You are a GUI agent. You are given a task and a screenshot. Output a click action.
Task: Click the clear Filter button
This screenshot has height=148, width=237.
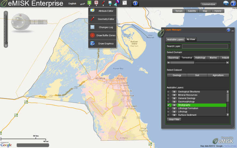(x=174, y=119)
